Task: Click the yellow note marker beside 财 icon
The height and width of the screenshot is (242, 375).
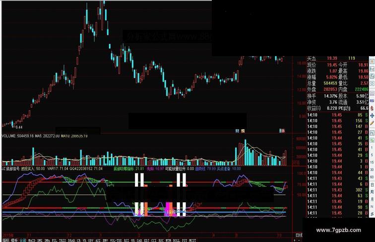Action: click(243, 131)
